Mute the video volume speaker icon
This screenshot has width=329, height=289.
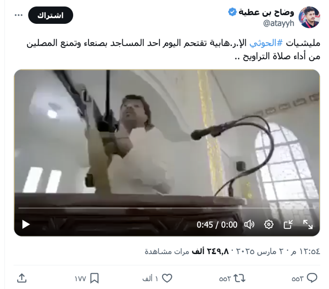[249, 225]
